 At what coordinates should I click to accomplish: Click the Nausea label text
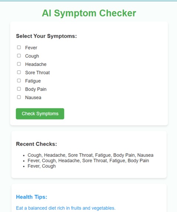point(33,98)
